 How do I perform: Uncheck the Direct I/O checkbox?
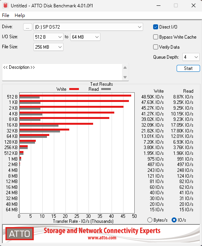click(155, 27)
